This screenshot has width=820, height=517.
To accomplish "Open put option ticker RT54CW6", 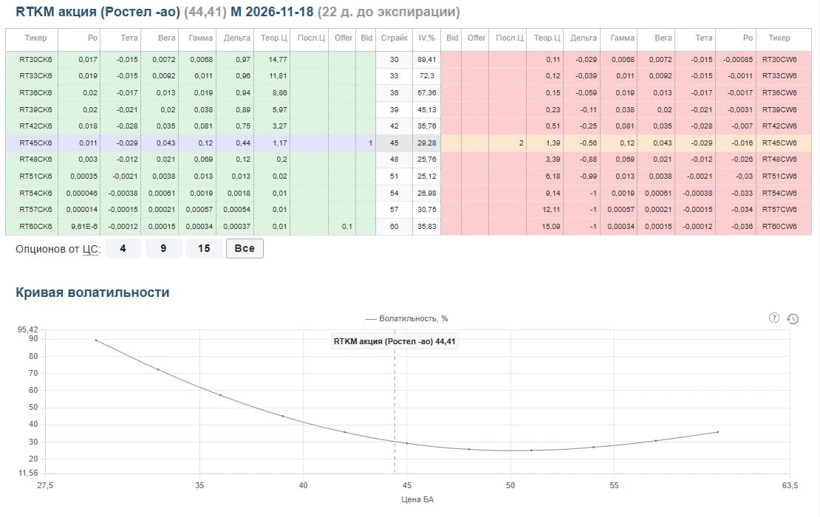I will (779, 193).
